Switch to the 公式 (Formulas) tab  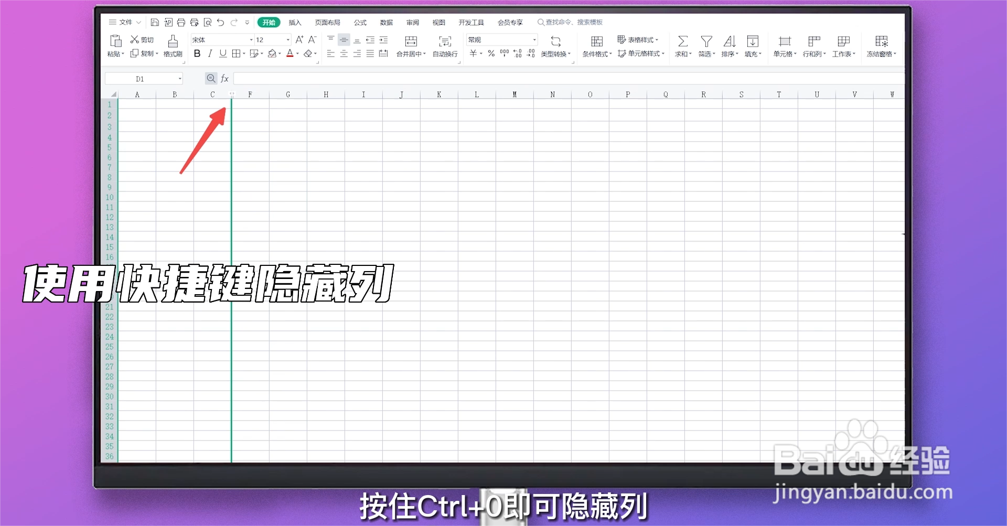coord(360,23)
